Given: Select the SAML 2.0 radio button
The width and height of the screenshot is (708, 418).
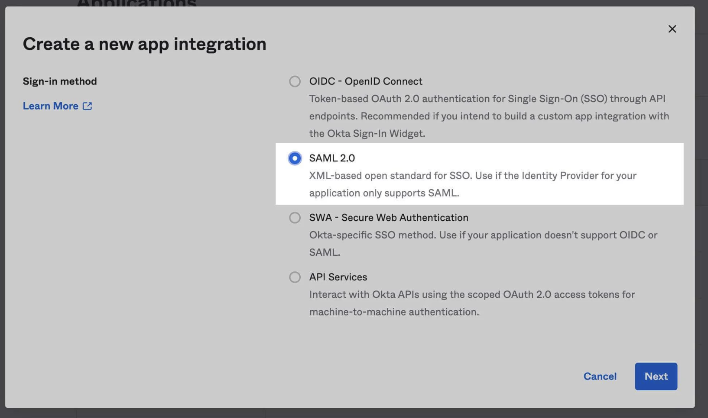Looking at the screenshot, I should [x=295, y=158].
